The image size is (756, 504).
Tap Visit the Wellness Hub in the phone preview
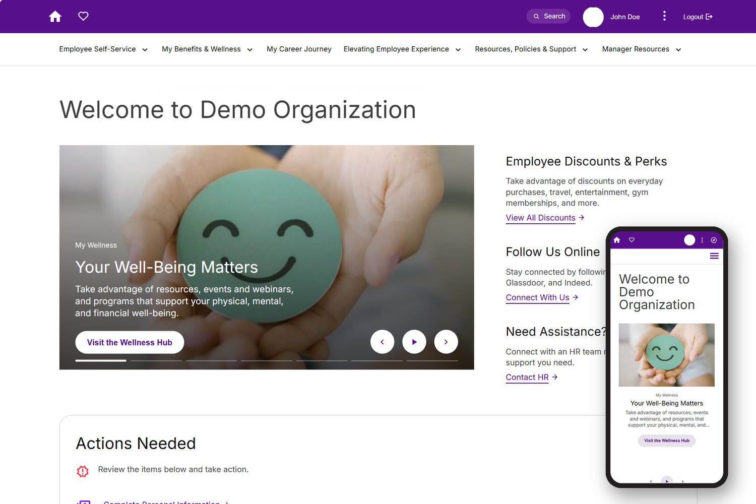(x=667, y=440)
